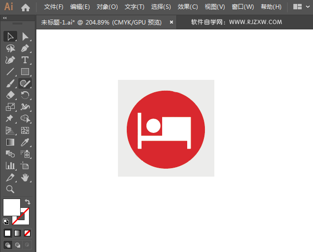The image size is (313, 252).
Task: Open the 选择(S) menu
Action: [161, 7]
